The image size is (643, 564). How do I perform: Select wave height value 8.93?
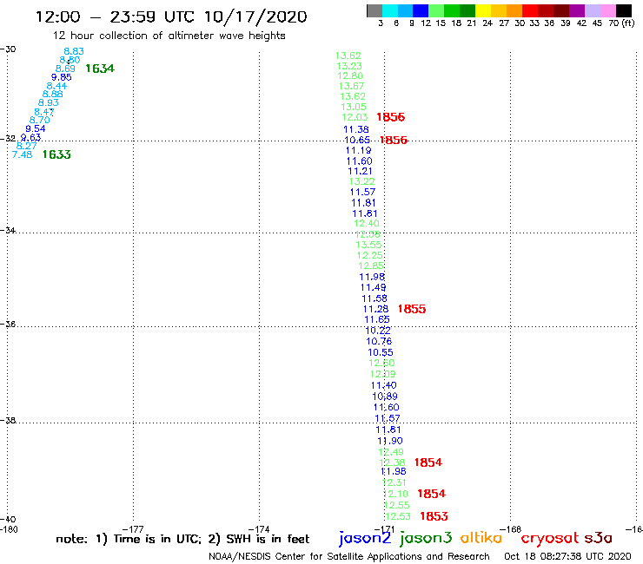click(49, 102)
